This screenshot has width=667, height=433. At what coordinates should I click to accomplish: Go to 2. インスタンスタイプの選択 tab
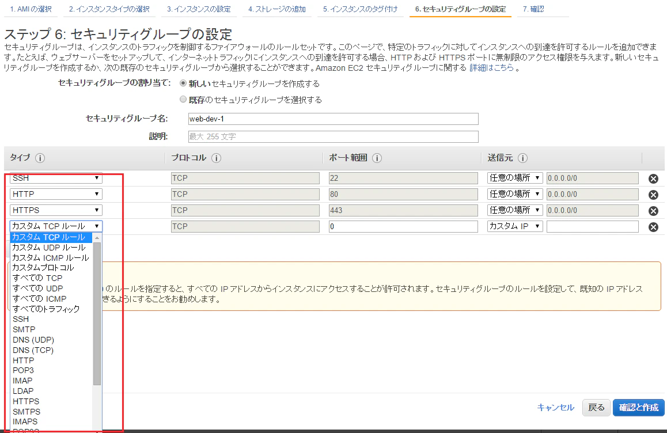[109, 9]
